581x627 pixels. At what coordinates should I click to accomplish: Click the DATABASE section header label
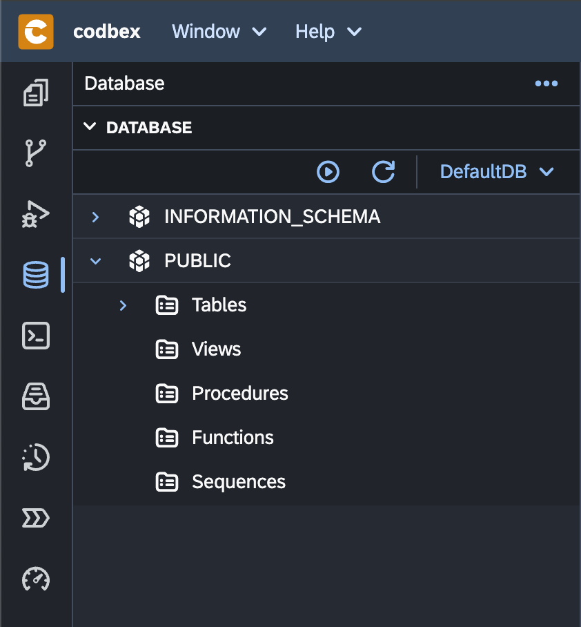(x=149, y=128)
